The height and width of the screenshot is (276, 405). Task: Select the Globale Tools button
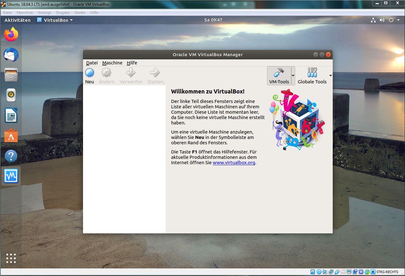(x=312, y=76)
